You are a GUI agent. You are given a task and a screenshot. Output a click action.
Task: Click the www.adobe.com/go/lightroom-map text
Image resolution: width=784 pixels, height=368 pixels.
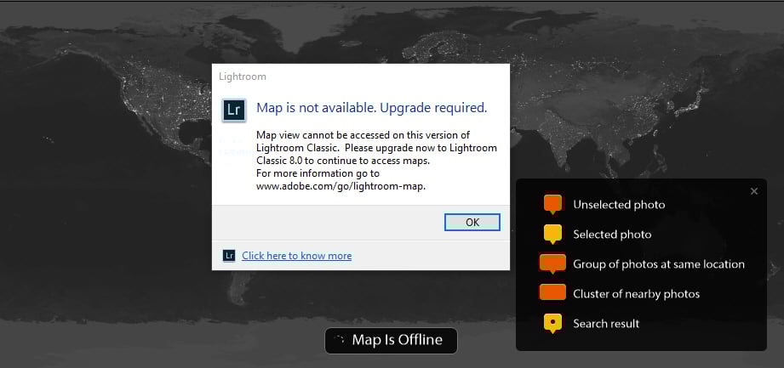coord(340,187)
